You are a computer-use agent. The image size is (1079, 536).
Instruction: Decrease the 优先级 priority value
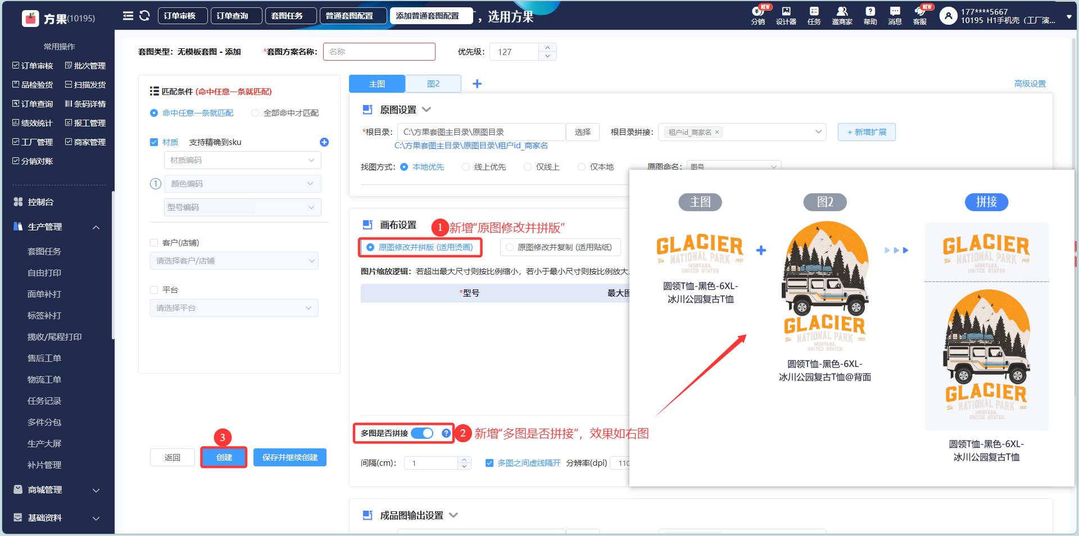pyautogui.click(x=547, y=56)
